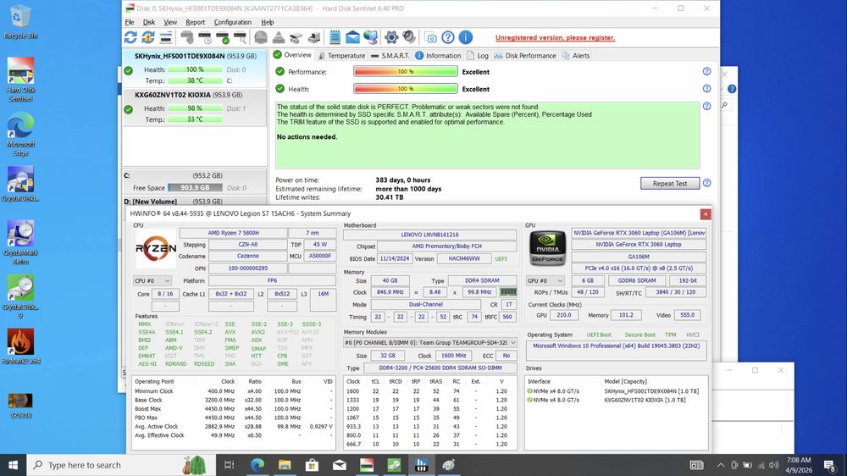Click the C: Free Space 903.9 GB bar
The height and width of the screenshot is (476, 847).
click(x=195, y=187)
